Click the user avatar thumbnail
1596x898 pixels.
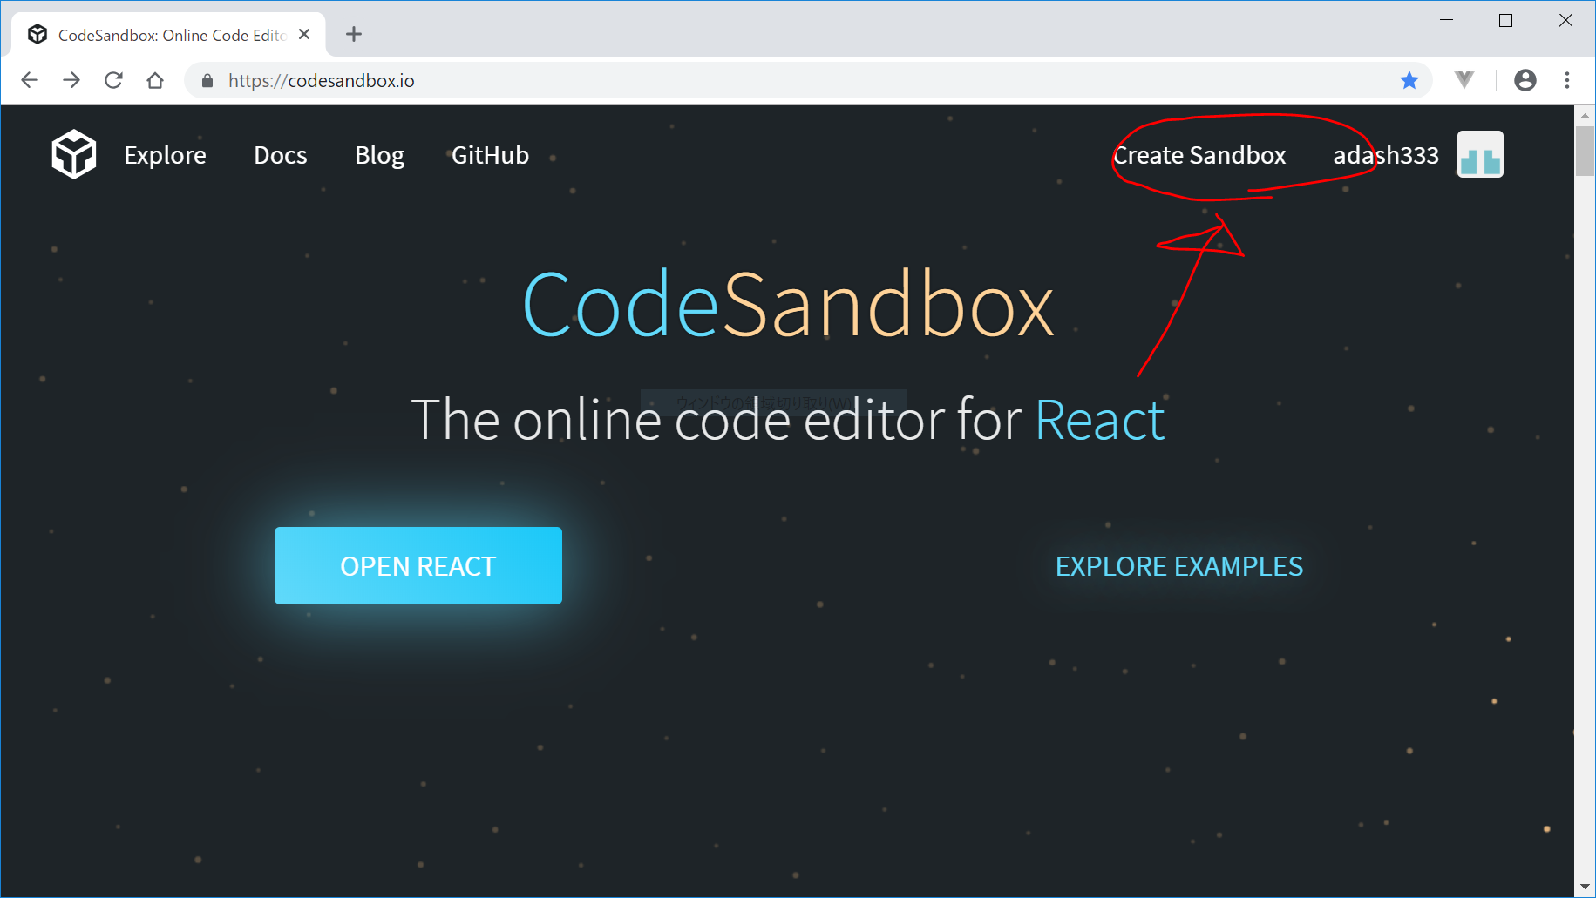tap(1479, 154)
